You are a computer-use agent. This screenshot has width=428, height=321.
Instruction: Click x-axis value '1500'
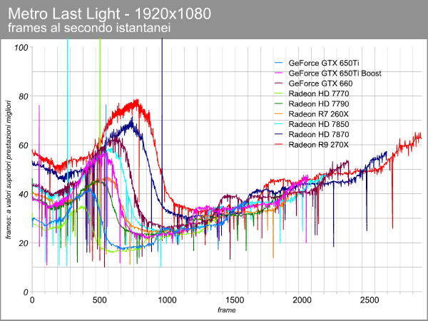point(235,300)
